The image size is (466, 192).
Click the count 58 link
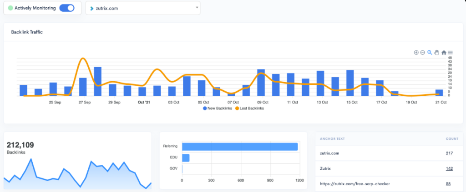pyautogui.click(x=448, y=184)
